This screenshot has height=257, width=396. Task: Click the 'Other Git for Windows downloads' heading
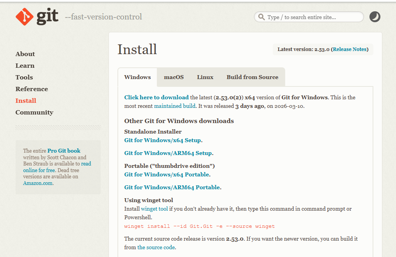(179, 121)
